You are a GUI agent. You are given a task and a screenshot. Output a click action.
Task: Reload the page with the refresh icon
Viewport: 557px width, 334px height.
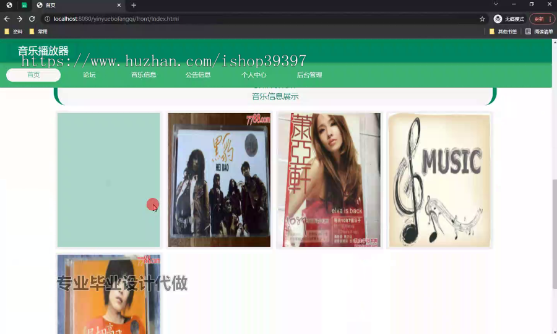[32, 19]
